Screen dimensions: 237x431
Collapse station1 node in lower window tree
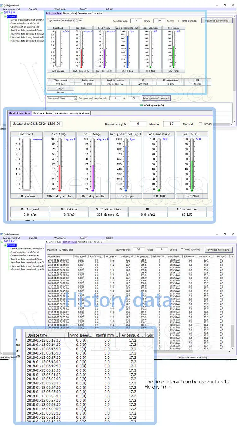pyautogui.click(x=6, y=245)
